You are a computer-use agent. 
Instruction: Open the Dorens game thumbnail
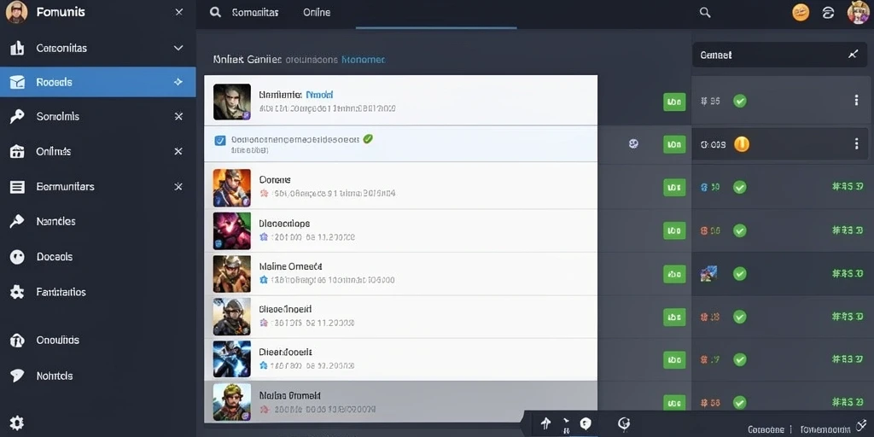[232, 188]
